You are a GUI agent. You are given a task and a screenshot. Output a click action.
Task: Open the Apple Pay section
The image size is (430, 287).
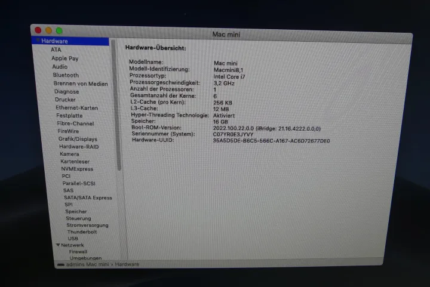[65, 58]
